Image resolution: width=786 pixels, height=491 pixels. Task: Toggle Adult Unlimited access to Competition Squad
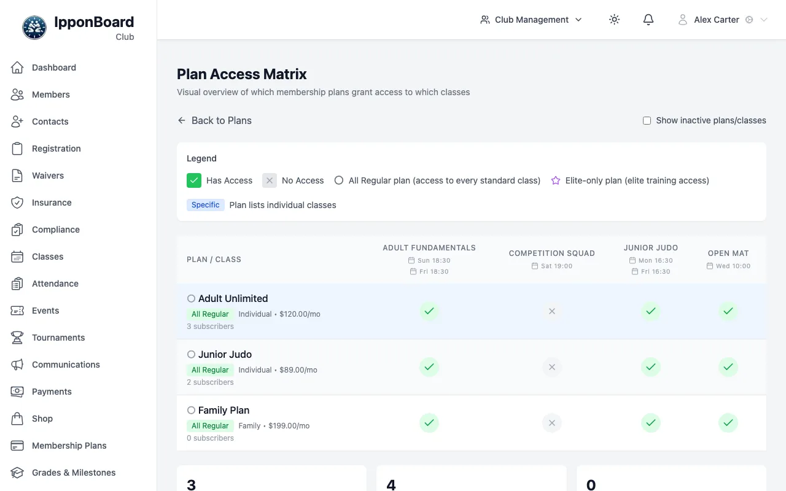[x=552, y=311]
